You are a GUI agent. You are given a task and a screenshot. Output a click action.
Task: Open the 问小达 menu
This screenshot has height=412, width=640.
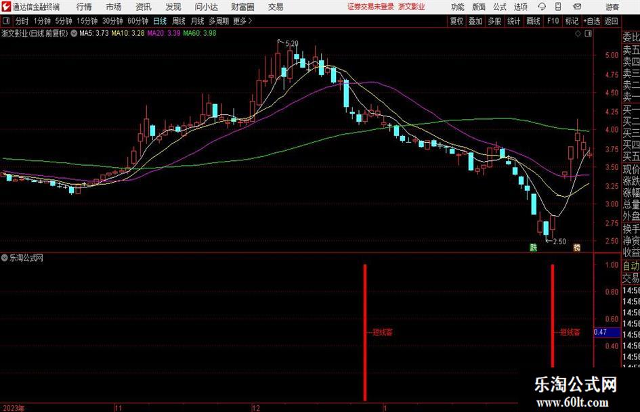pyautogui.click(x=206, y=7)
